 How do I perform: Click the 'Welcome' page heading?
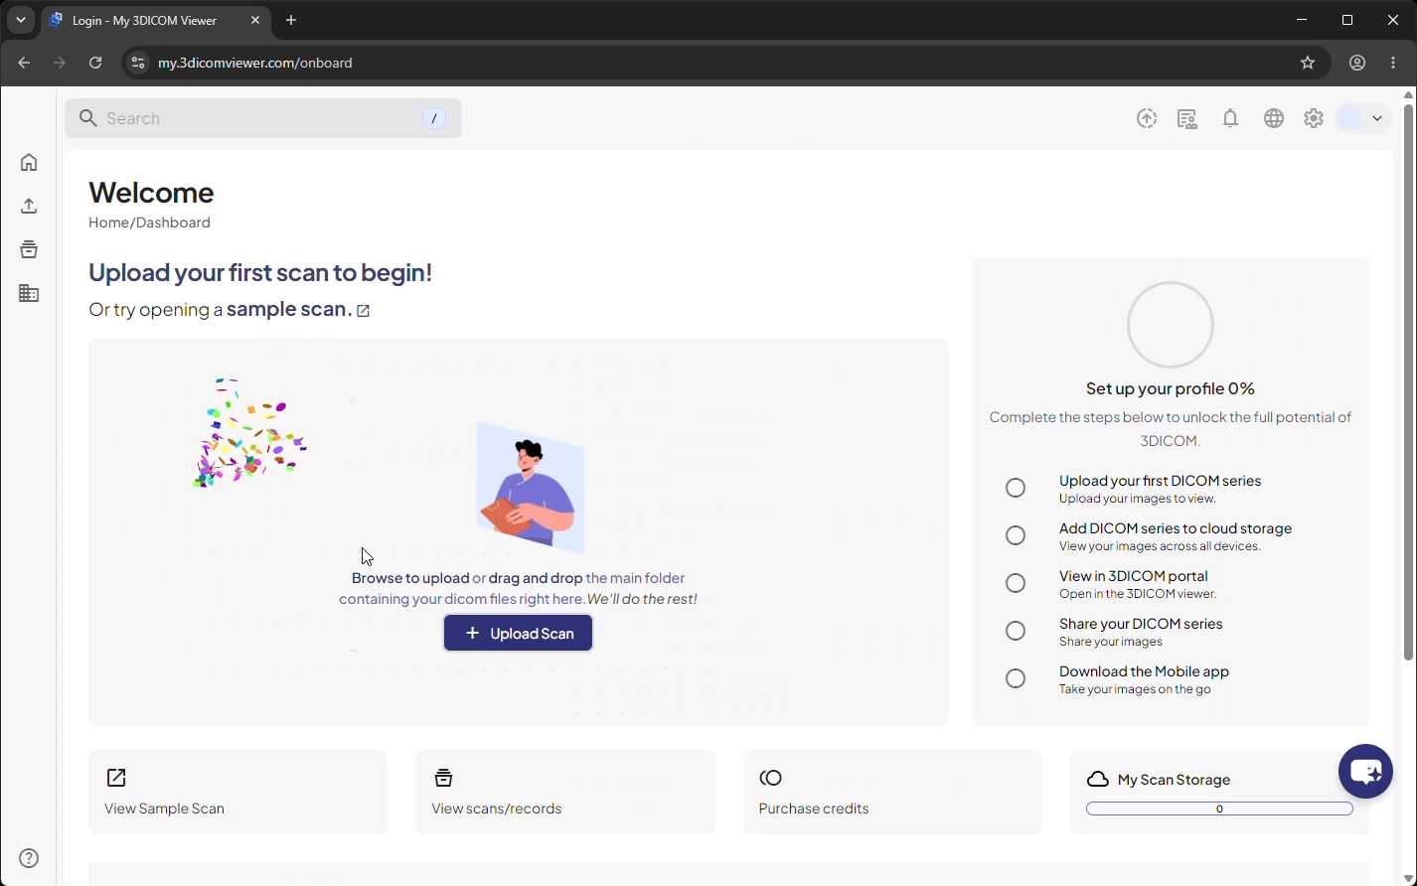(151, 192)
